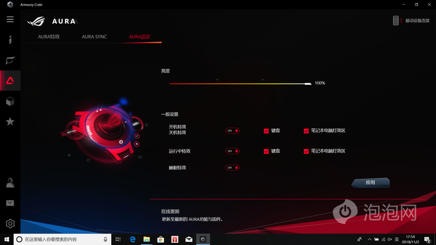Click the taskbar clock and date

coord(410,240)
